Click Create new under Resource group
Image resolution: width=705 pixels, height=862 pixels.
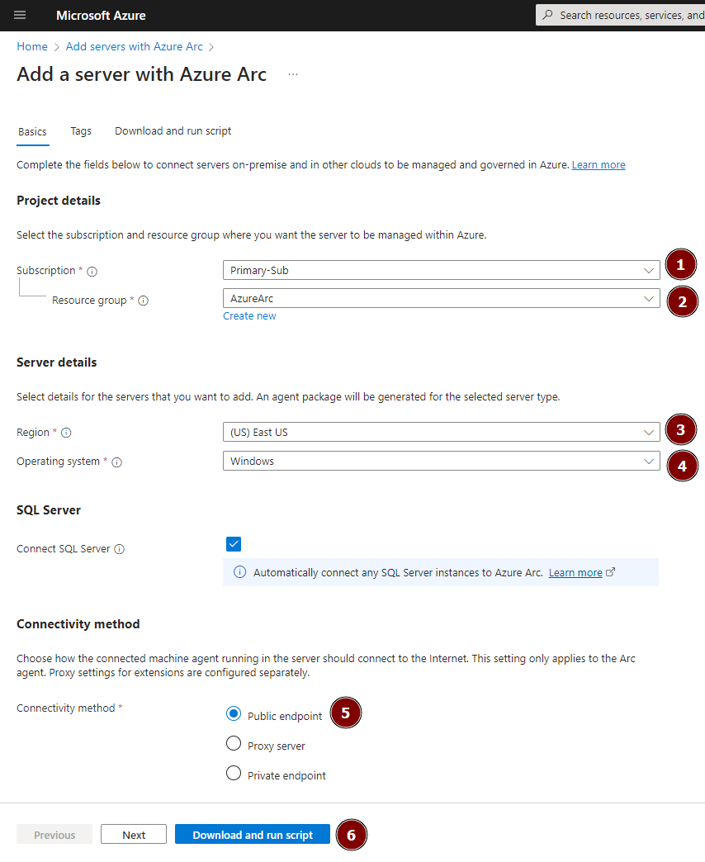pos(249,315)
